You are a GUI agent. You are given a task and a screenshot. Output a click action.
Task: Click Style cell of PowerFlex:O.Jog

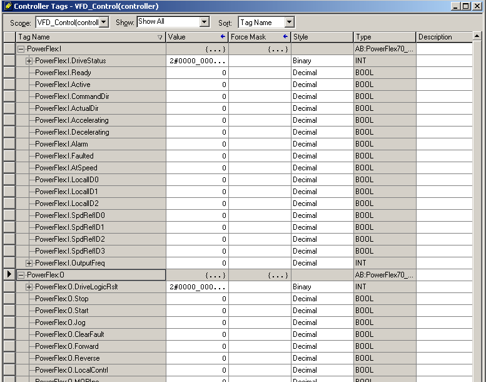(321, 323)
